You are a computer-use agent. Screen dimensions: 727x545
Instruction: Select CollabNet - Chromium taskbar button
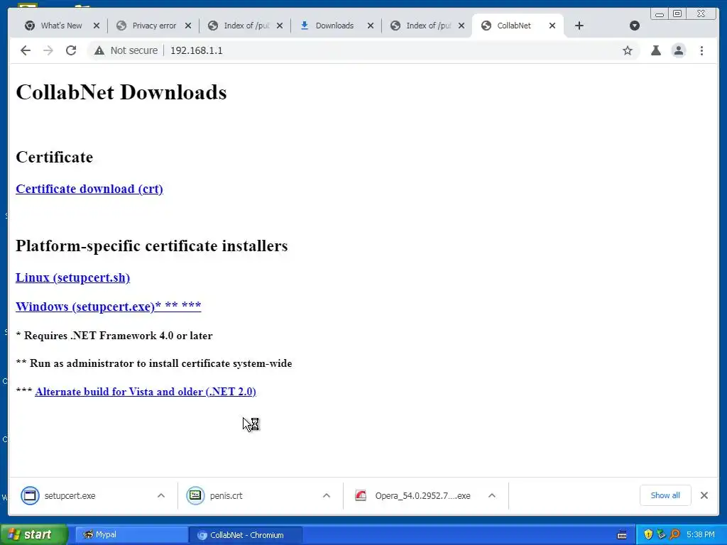click(x=246, y=535)
